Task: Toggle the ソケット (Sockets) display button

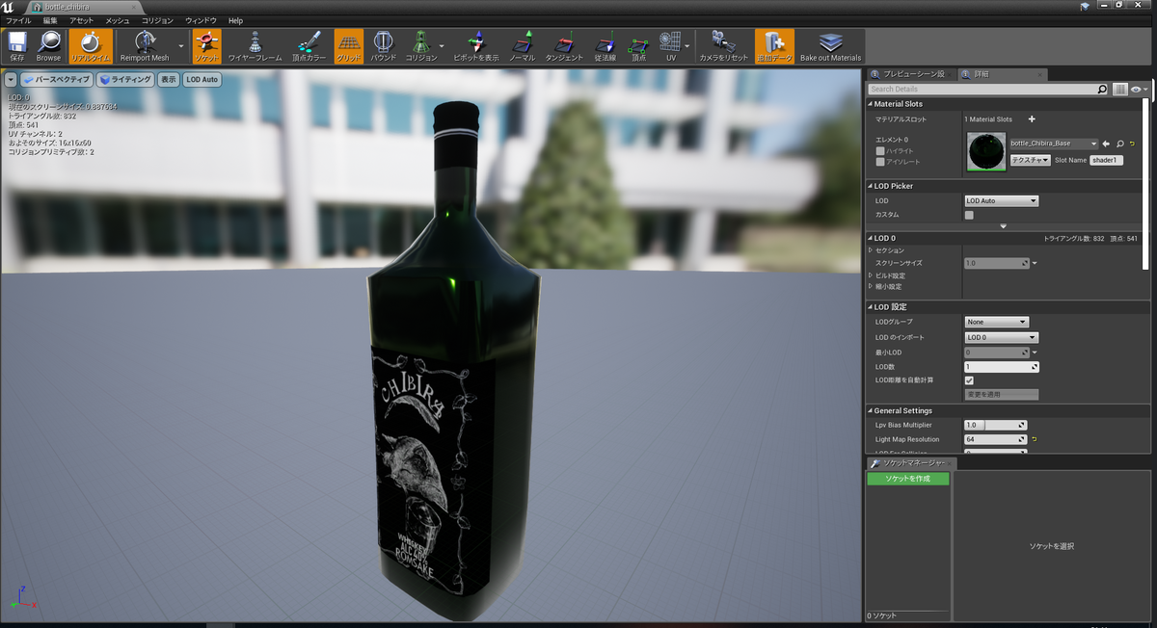Action: pos(206,45)
